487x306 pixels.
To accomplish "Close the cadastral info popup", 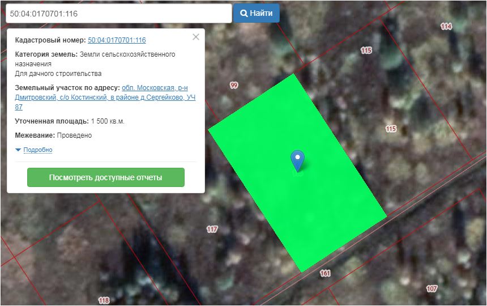I will 196,37.
